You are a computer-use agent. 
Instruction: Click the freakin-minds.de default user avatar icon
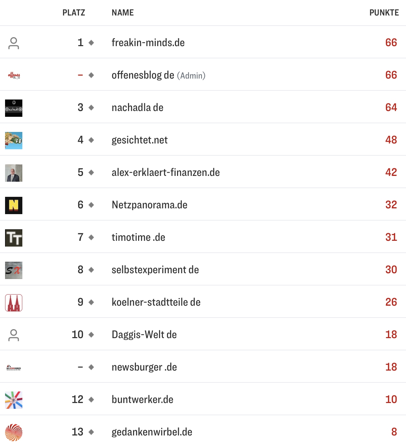click(14, 43)
